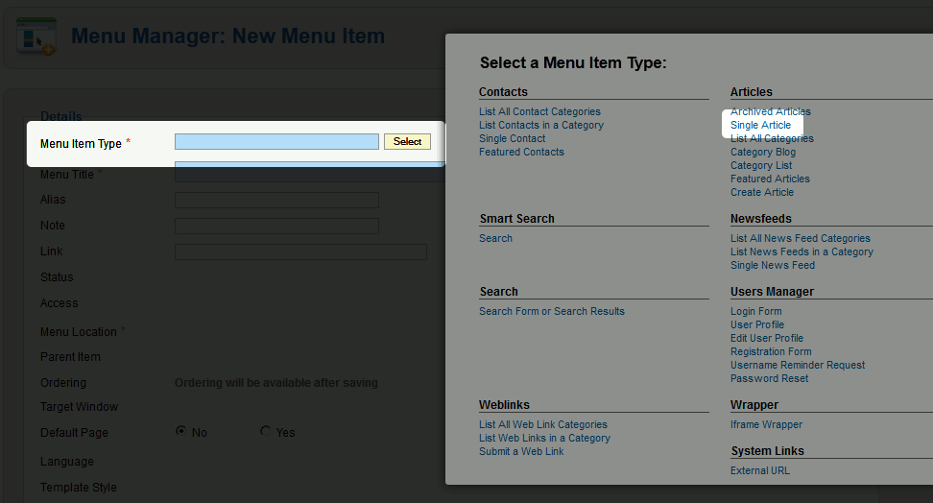Viewport: 933px width, 503px height.
Task: Click the Newsfeeds group heading
Action: [761, 219]
